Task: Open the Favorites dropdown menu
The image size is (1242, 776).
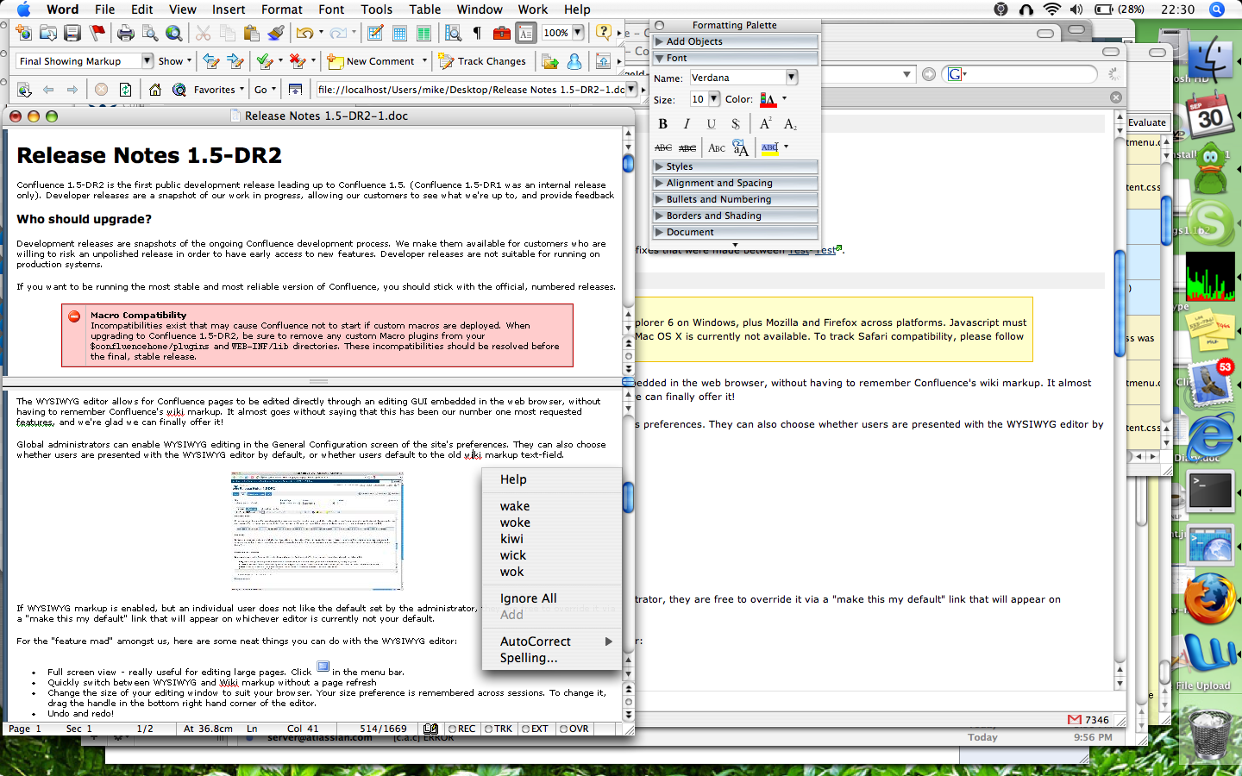Action: pos(218,89)
